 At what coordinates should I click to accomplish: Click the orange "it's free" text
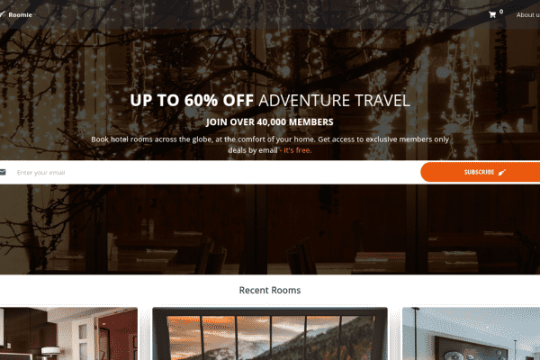coord(298,150)
